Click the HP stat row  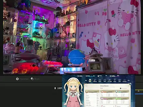tap(92, 94)
